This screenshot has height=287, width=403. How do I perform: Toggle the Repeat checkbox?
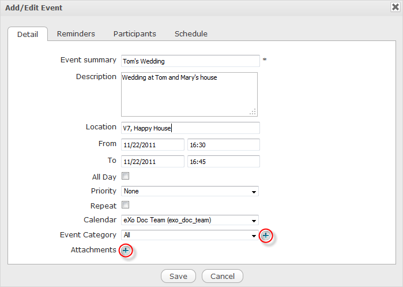pyautogui.click(x=125, y=205)
